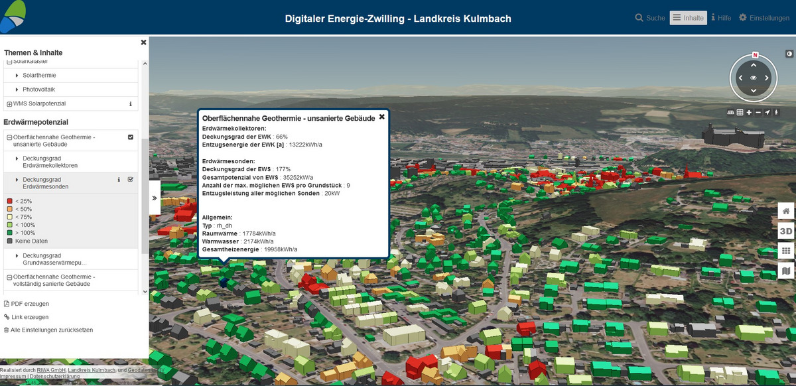Click the contrast toggle icon top right
The height and width of the screenshot is (386, 796).
click(x=789, y=53)
